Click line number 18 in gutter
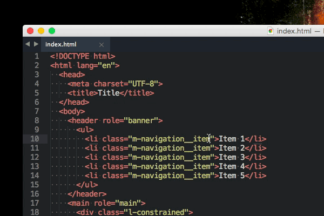 point(35,212)
